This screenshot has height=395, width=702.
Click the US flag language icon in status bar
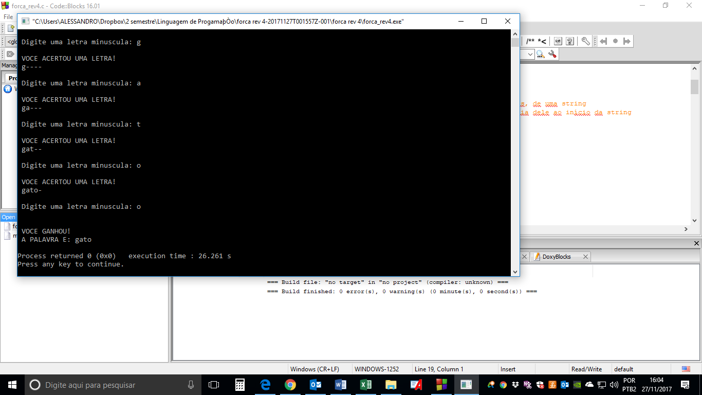(x=686, y=369)
